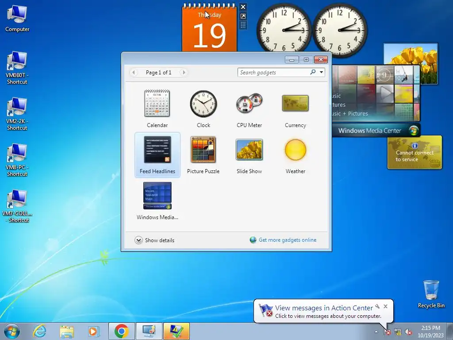Select the Calendar gadget in the gallery

157,108
